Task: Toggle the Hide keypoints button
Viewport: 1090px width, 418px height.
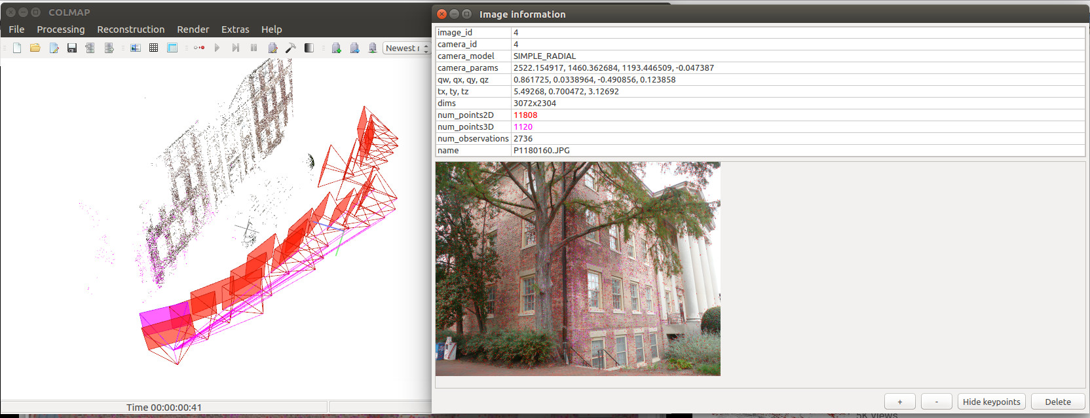Action: click(x=991, y=402)
